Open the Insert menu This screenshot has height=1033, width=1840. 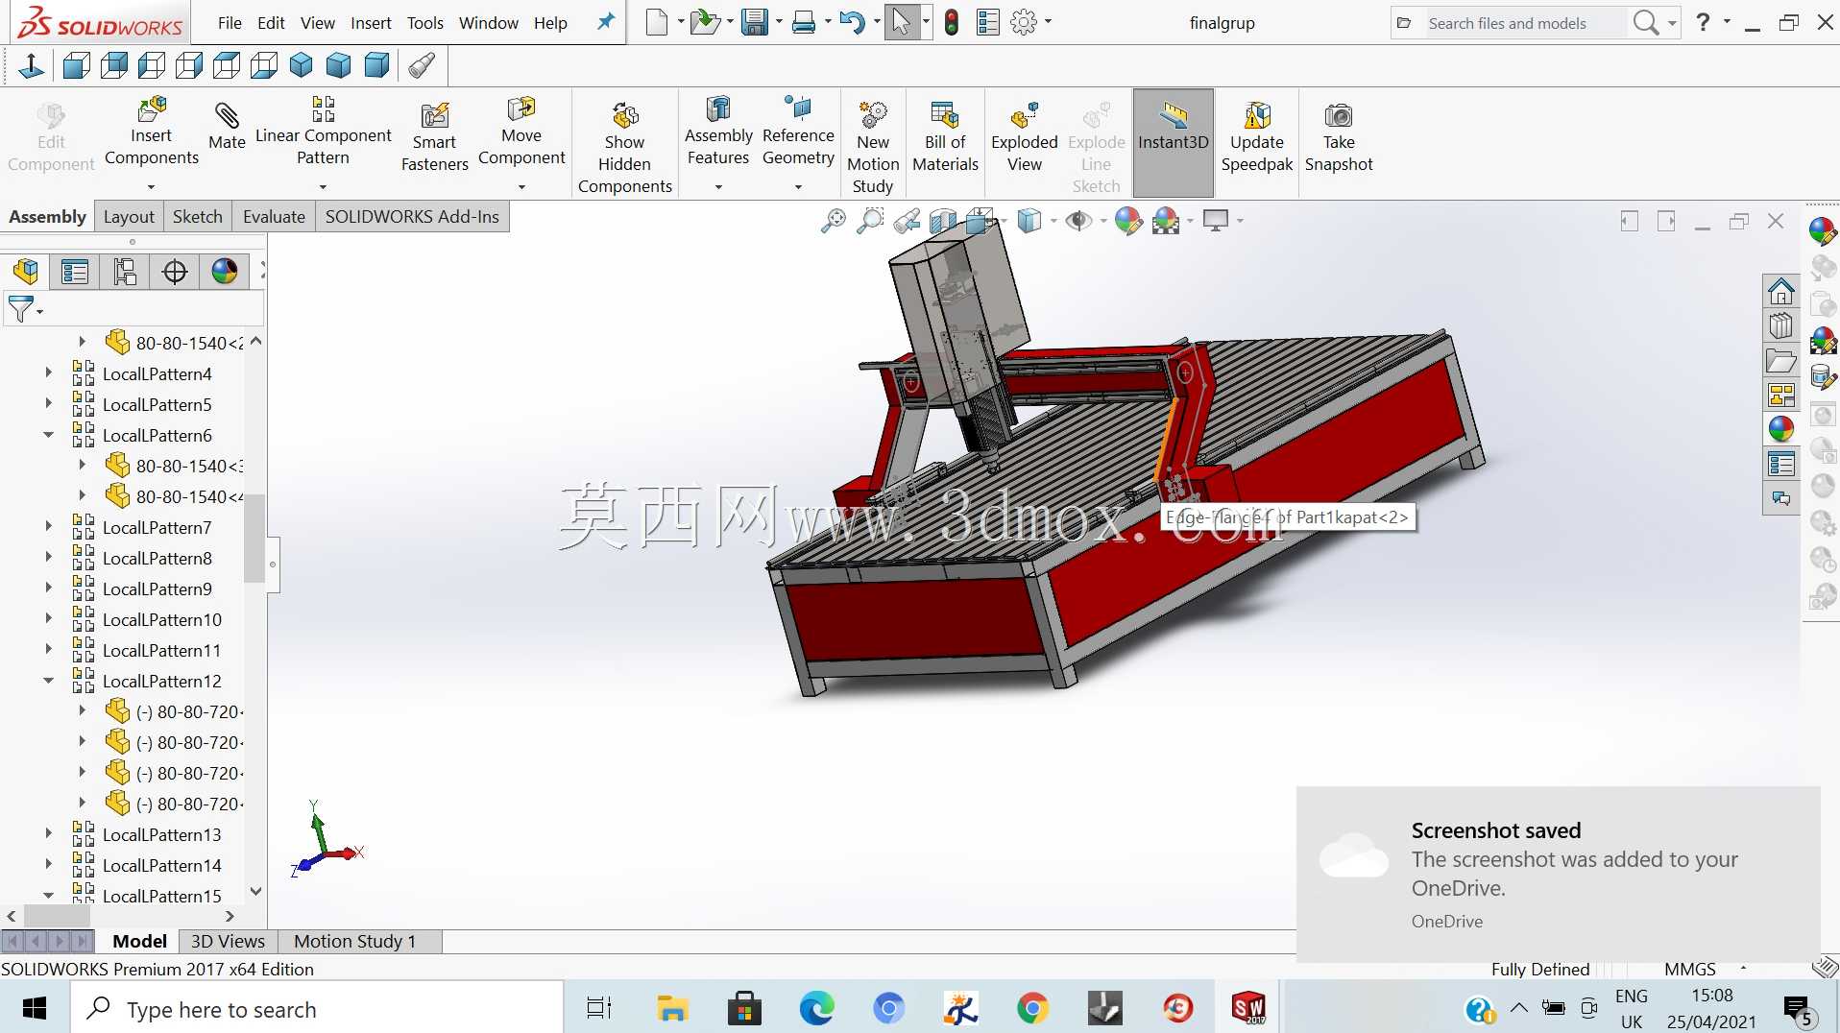tap(371, 23)
